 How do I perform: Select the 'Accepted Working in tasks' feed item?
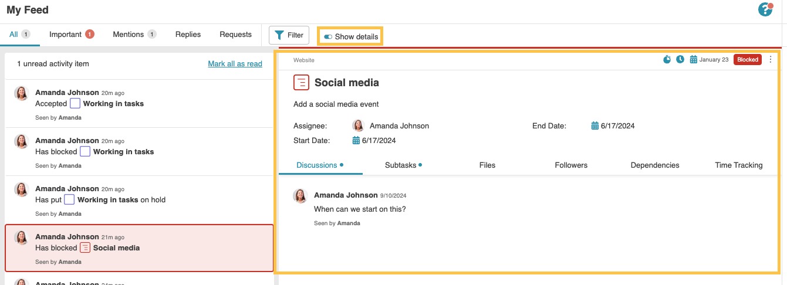coord(139,104)
